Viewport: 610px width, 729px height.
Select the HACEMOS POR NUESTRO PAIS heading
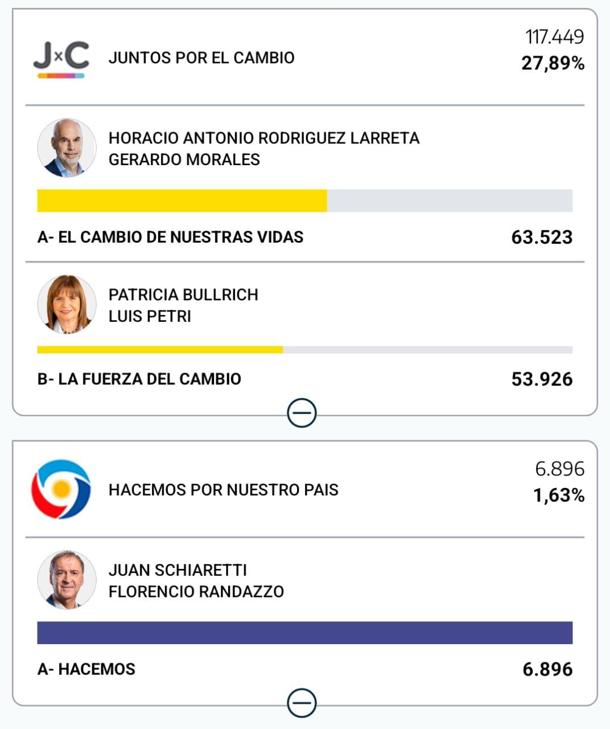(223, 490)
